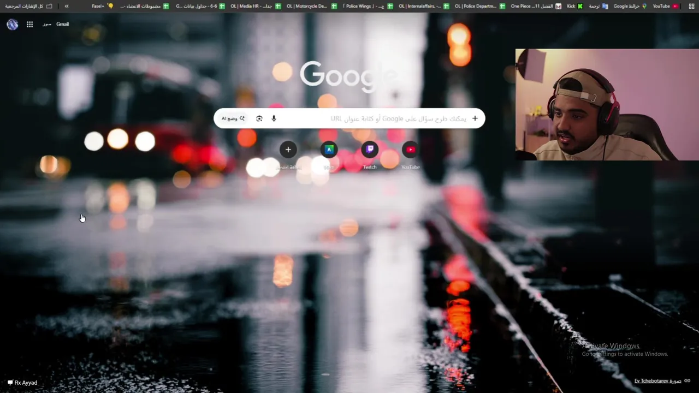Switch to AI mode button
Screen dimensions: 699x393
[x=233, y=118]
